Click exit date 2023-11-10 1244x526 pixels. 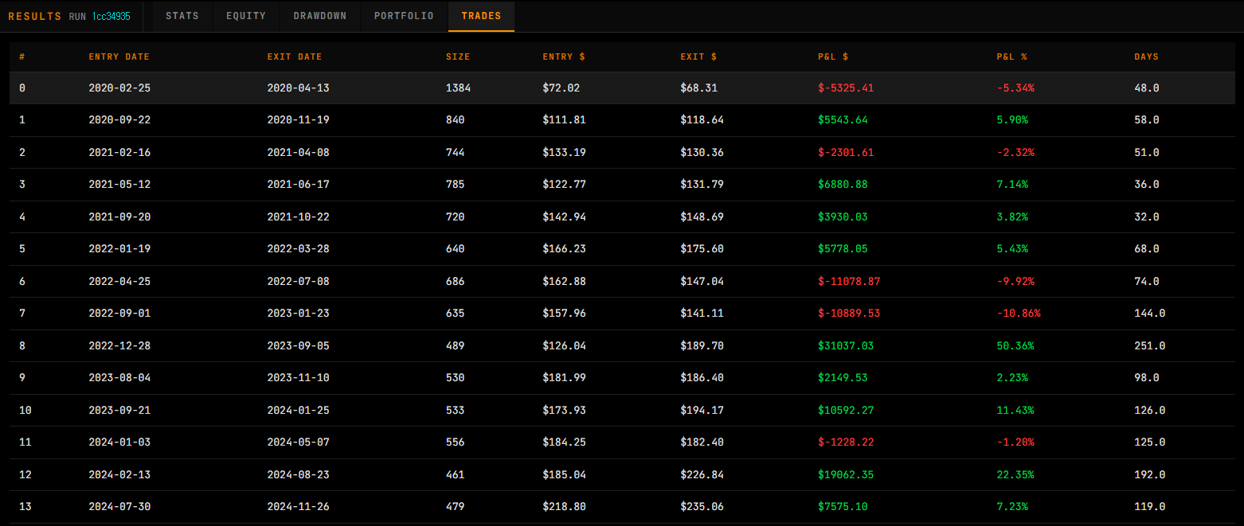[x=298, y=378]
